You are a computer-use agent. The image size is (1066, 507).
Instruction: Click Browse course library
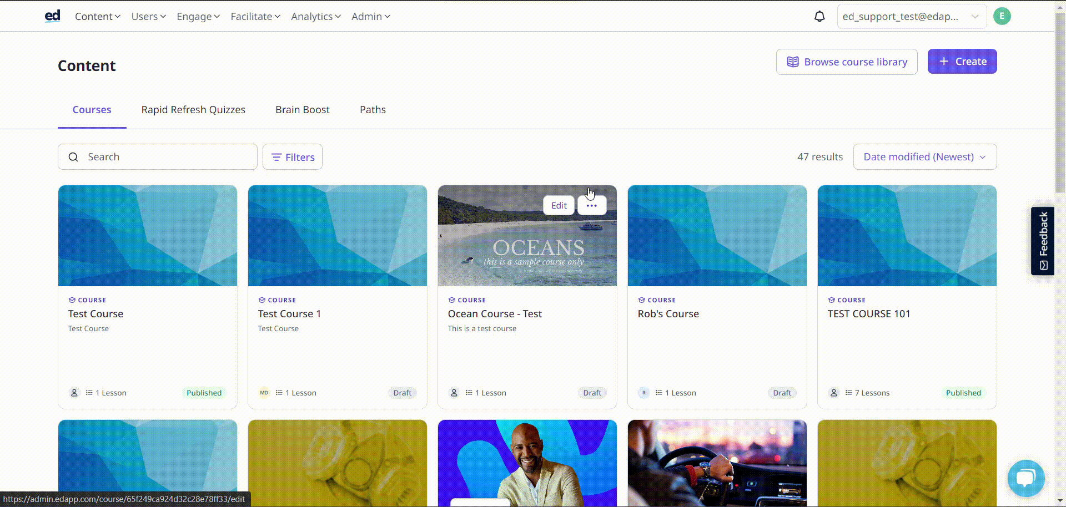[846, 62]
